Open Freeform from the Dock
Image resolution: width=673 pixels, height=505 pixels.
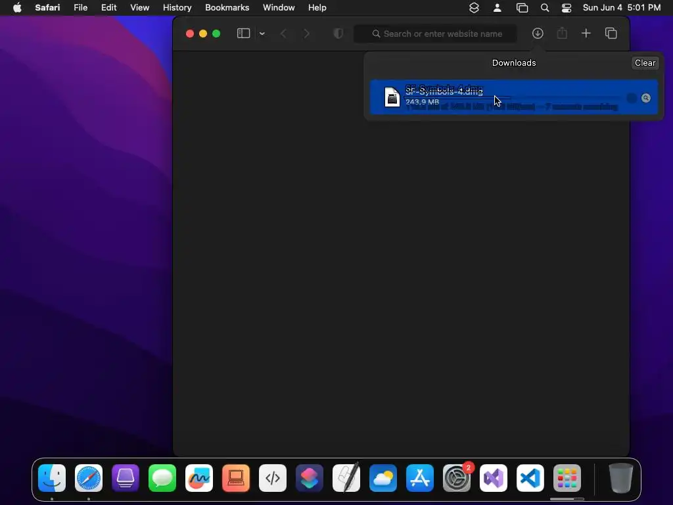click(x=199, y=478)
